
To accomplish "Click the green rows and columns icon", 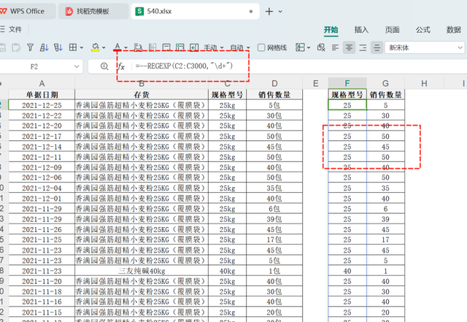I will click(180, 47).
